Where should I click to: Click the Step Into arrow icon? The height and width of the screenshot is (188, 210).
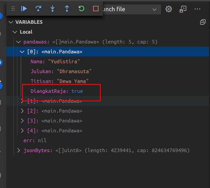point(53,9)
